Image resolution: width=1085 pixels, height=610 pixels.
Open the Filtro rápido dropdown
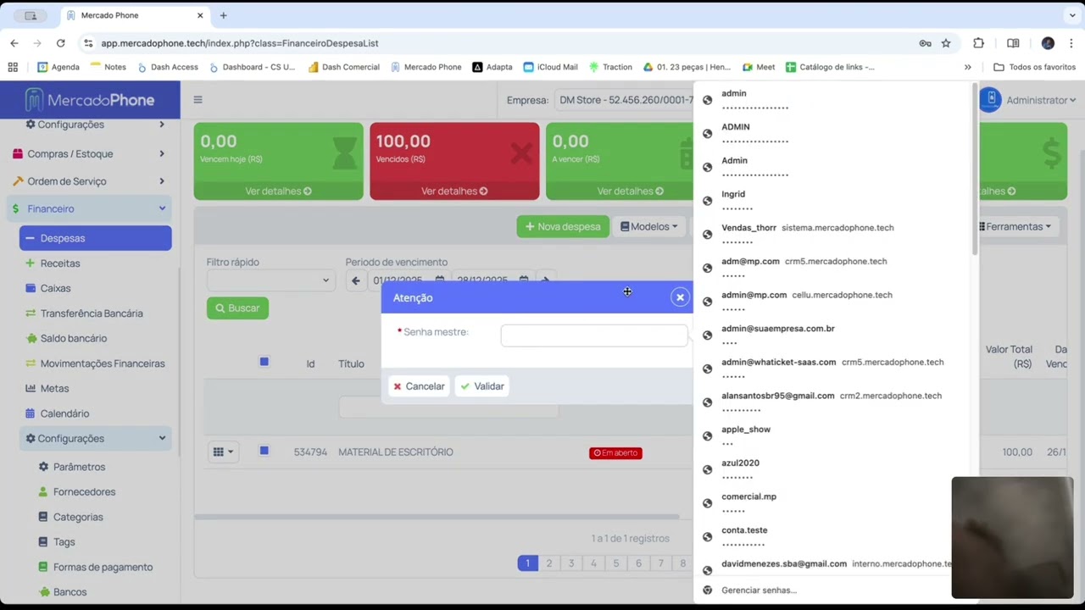coord(270,280)
